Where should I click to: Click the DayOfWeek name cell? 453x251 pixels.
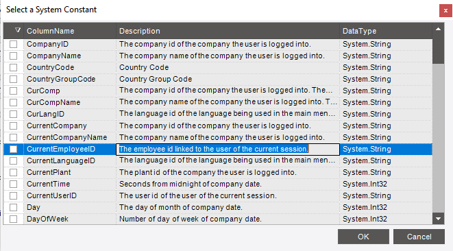coord(70,219)
